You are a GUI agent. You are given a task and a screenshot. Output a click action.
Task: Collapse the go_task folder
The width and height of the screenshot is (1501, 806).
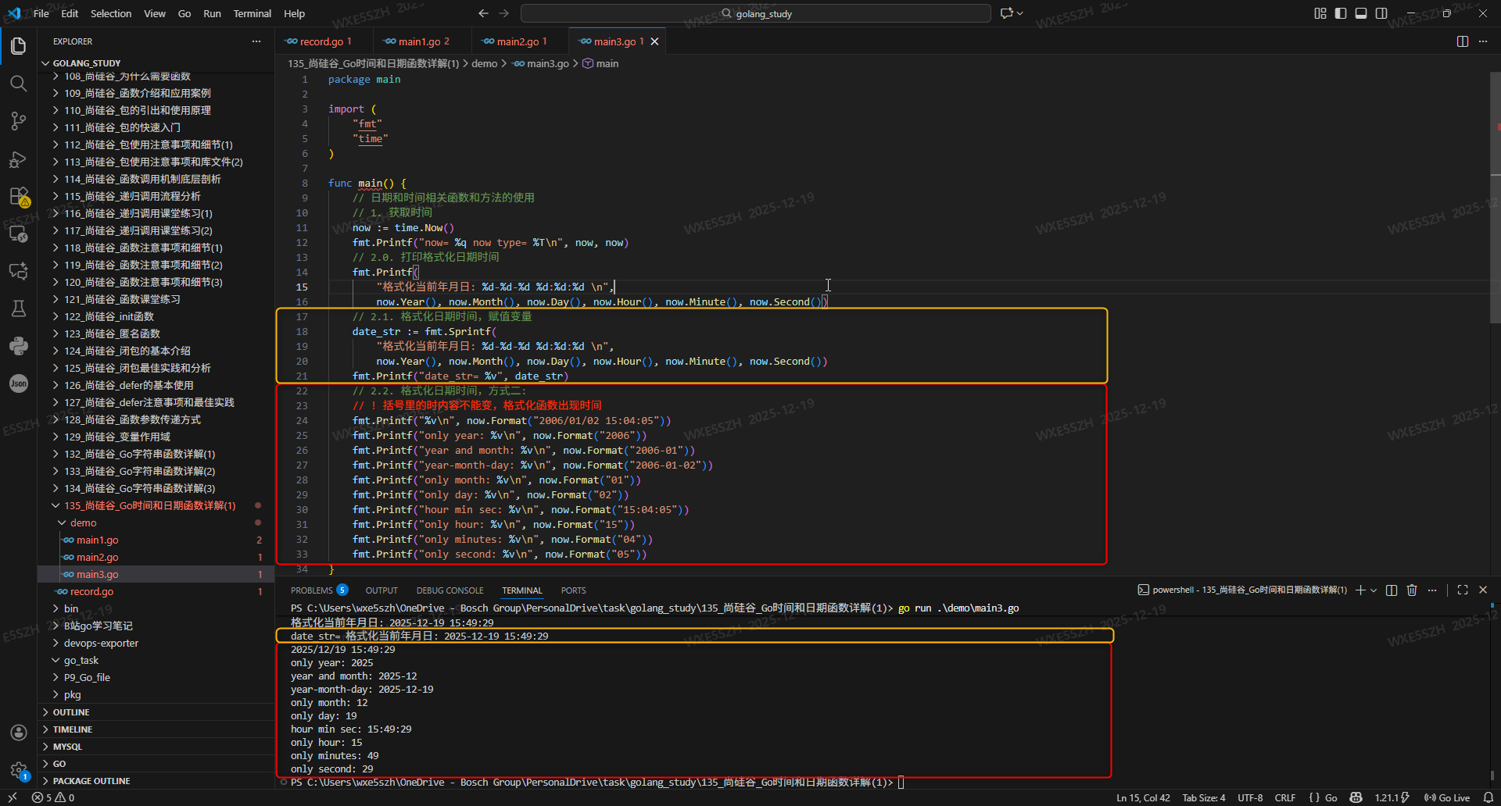tap(81, 661)
